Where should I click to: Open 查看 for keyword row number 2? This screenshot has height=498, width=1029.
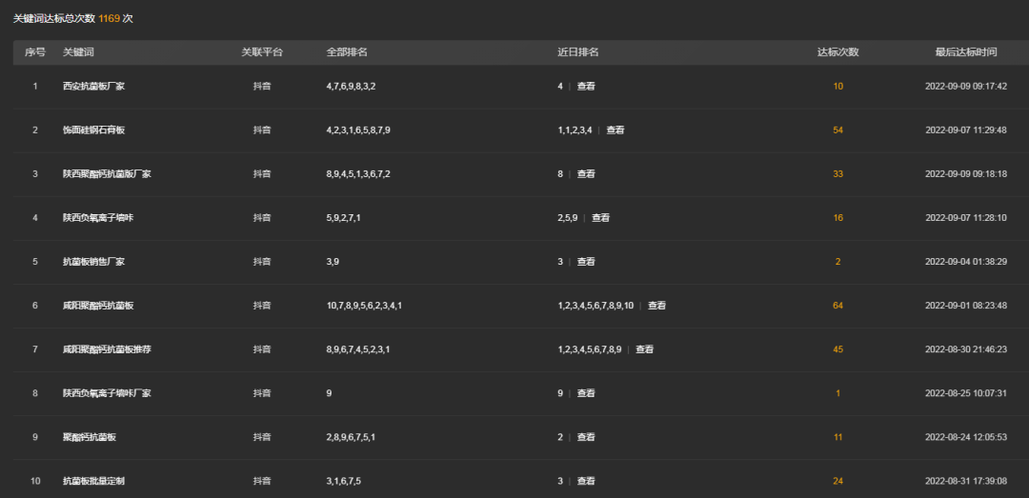click(x=615, y=130)
